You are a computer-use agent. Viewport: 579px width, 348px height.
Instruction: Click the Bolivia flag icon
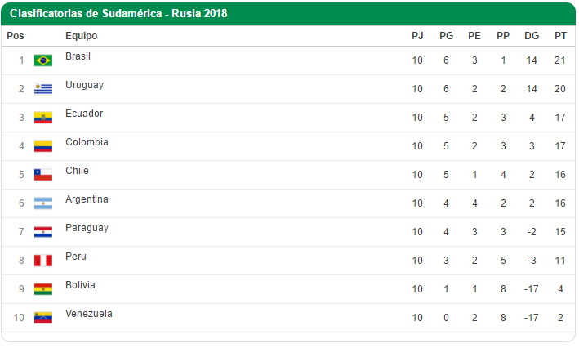tap(43, 289)
